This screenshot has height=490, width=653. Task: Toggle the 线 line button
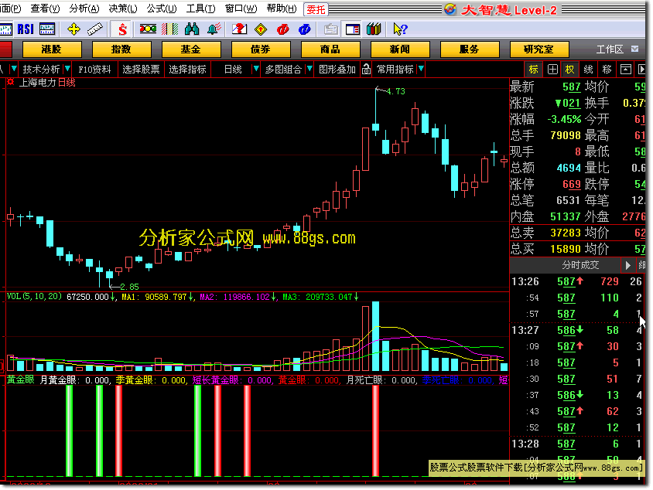click(x=588, y=70)
